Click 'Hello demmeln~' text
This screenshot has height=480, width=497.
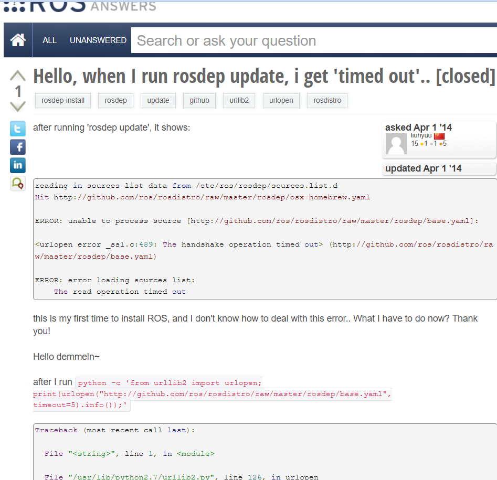[66, 357]
